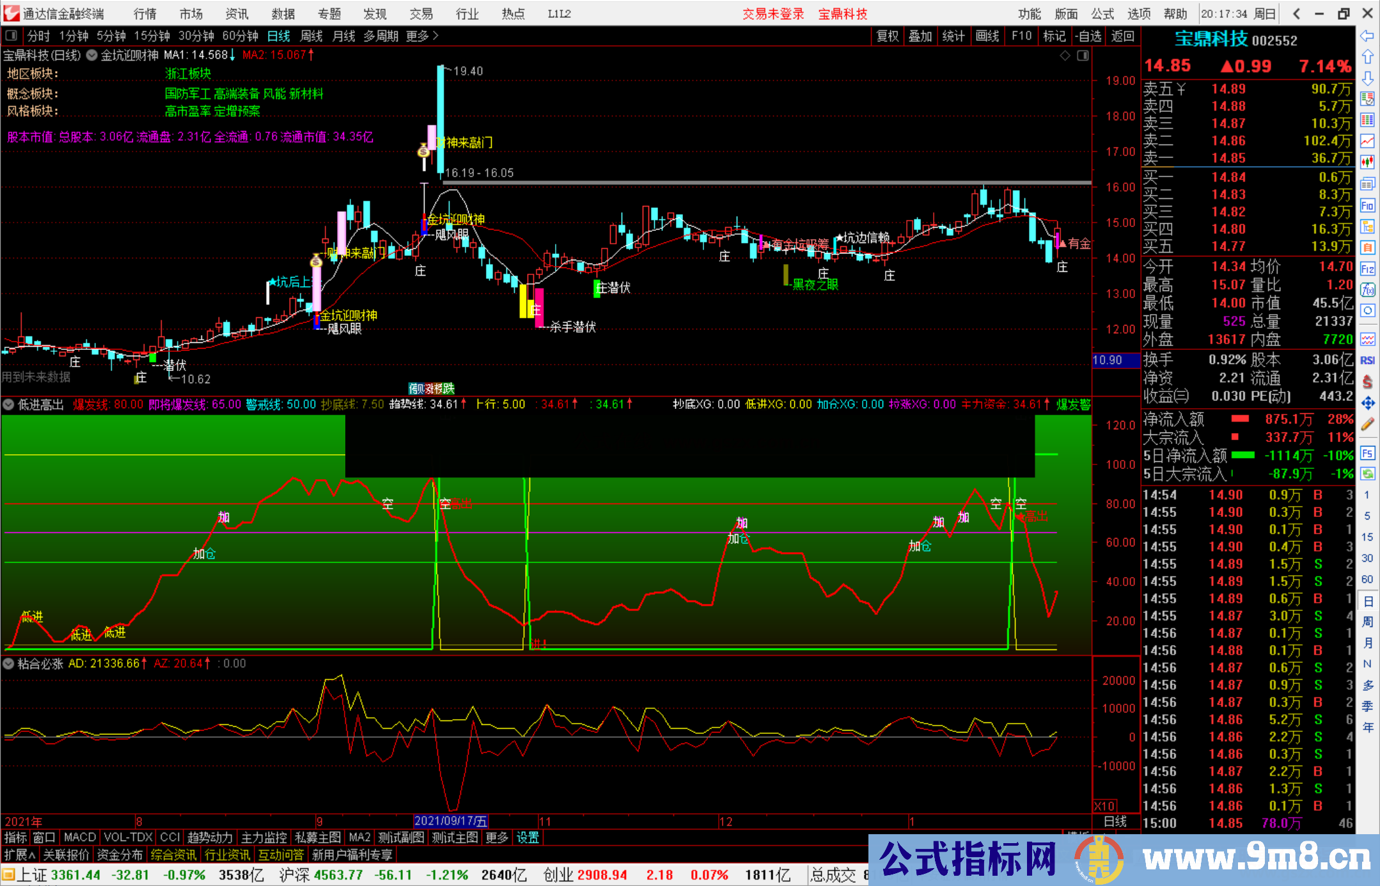Open the 行情 menu
1380x886 pixels.
pyautogui.click(x=145, y=13)
